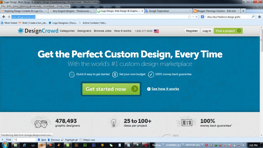263x148 pixels.
Task: Open Most Visited bookmarks folder
Action: click(9, 23)
